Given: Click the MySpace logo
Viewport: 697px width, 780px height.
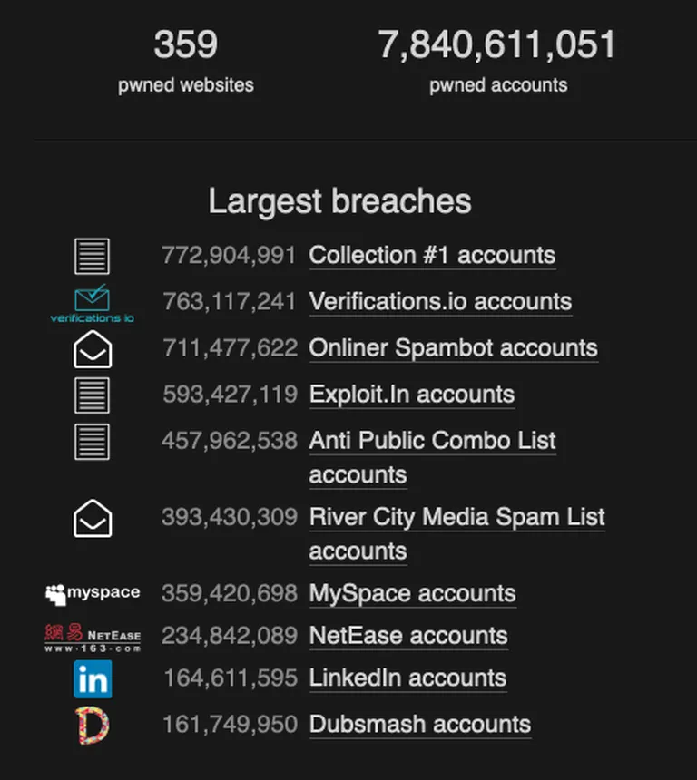Looking at the screenshot, I should pos(93,594).
